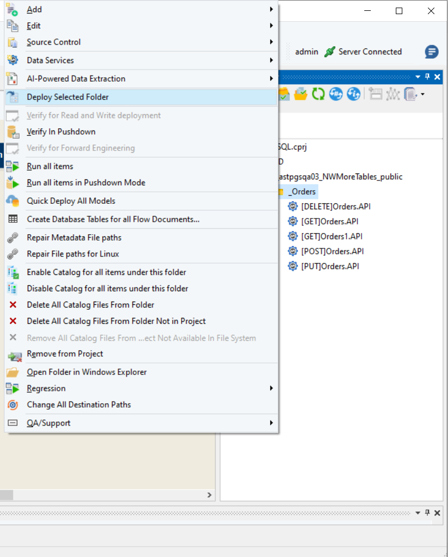This screenshot has height=557, width=448.
Task: Click Verify In Pushdown menu entry
Action: [61, 132]
